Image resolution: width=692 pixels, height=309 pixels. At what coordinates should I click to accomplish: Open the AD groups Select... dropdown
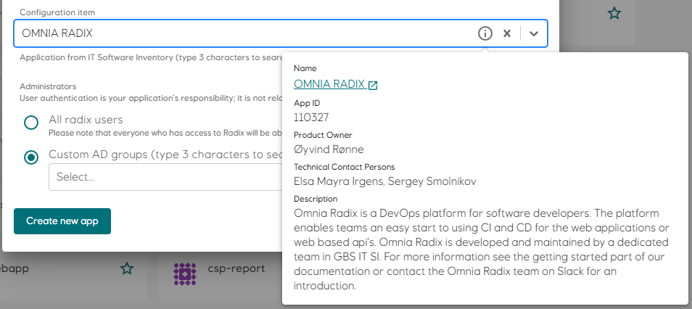[x=163, y=177]
